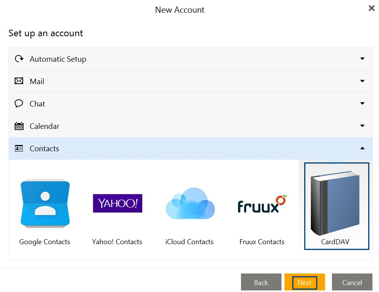Select the Google Contacts icon
The height and width of the screenshot is (292, 379).
(x=45, y=203)
